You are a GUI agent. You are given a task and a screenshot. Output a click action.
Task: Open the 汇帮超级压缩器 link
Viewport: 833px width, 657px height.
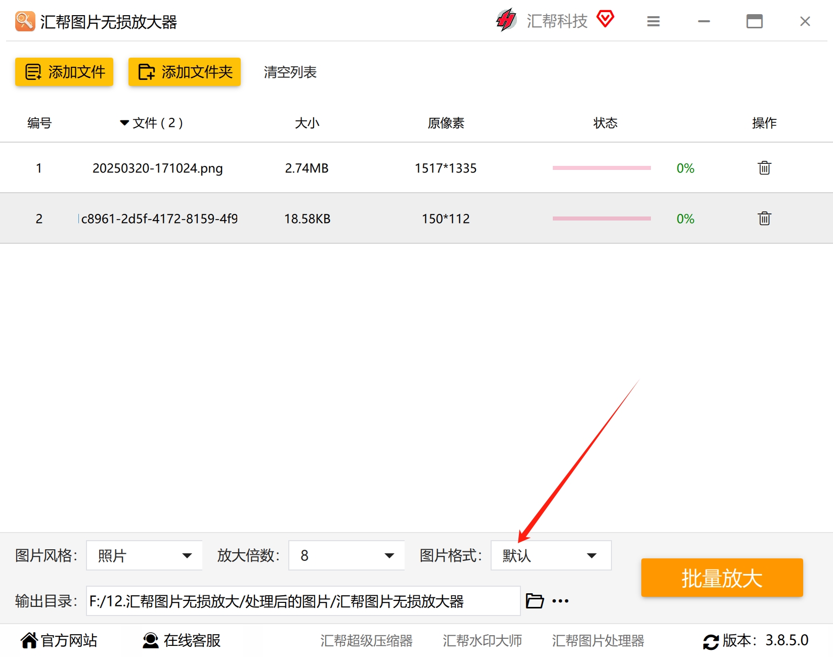click(x=367, y=641)
